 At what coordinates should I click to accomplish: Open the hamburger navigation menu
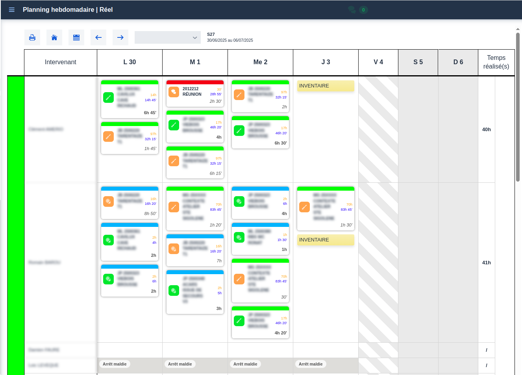tap(11, 9)
